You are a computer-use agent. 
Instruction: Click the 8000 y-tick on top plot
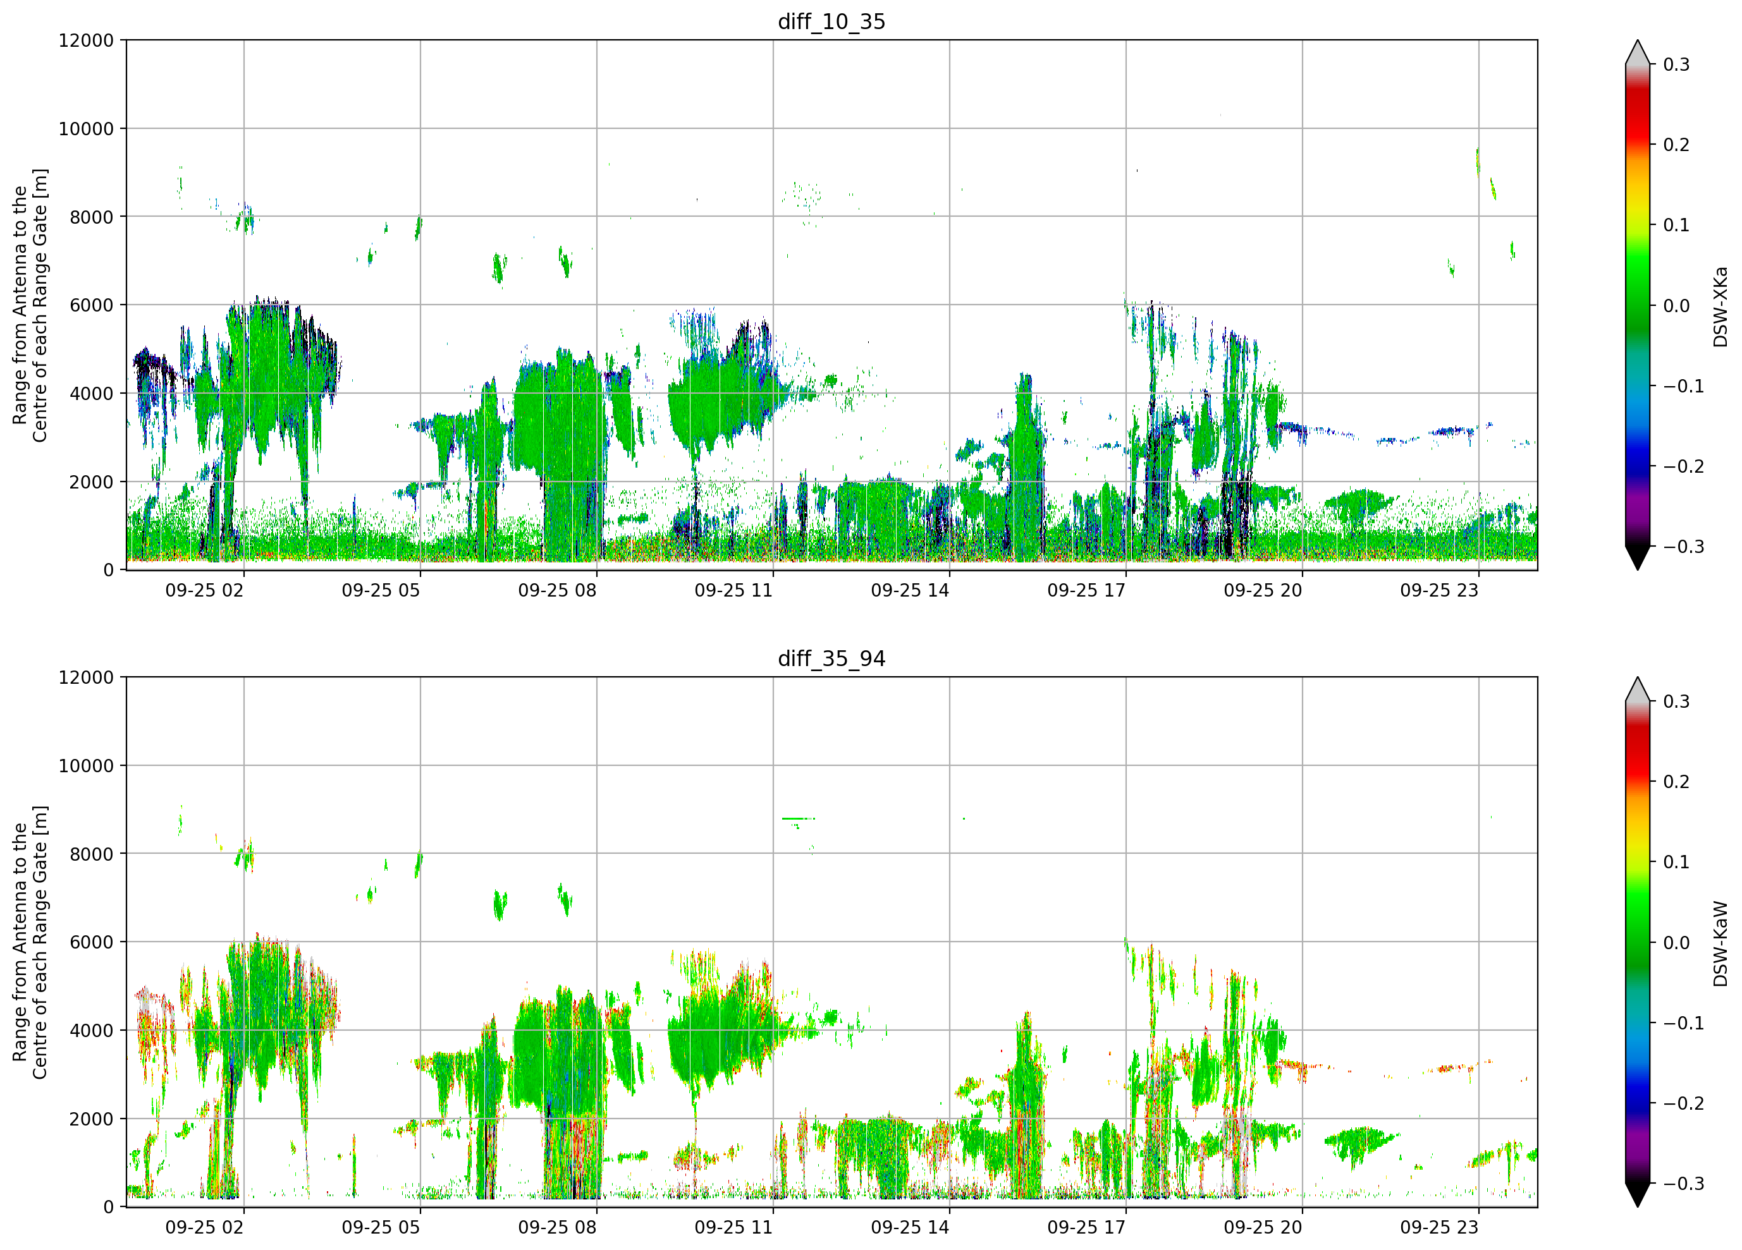coord(92,217)
